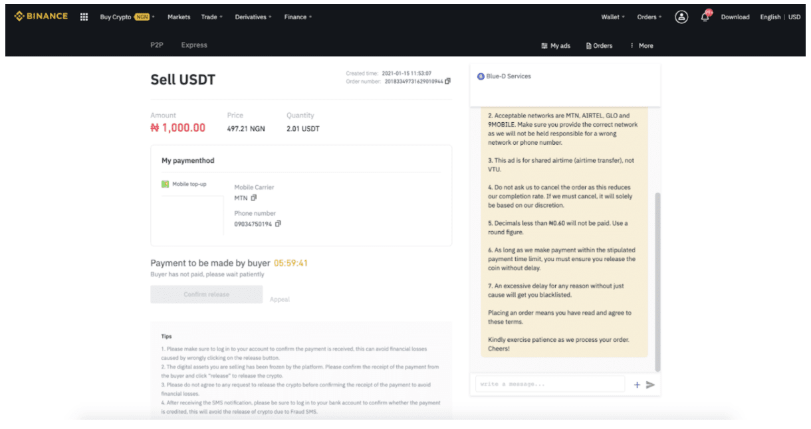Click the NGN badge next to Buy Crypto
811x429 pixels.
(142, 17)
